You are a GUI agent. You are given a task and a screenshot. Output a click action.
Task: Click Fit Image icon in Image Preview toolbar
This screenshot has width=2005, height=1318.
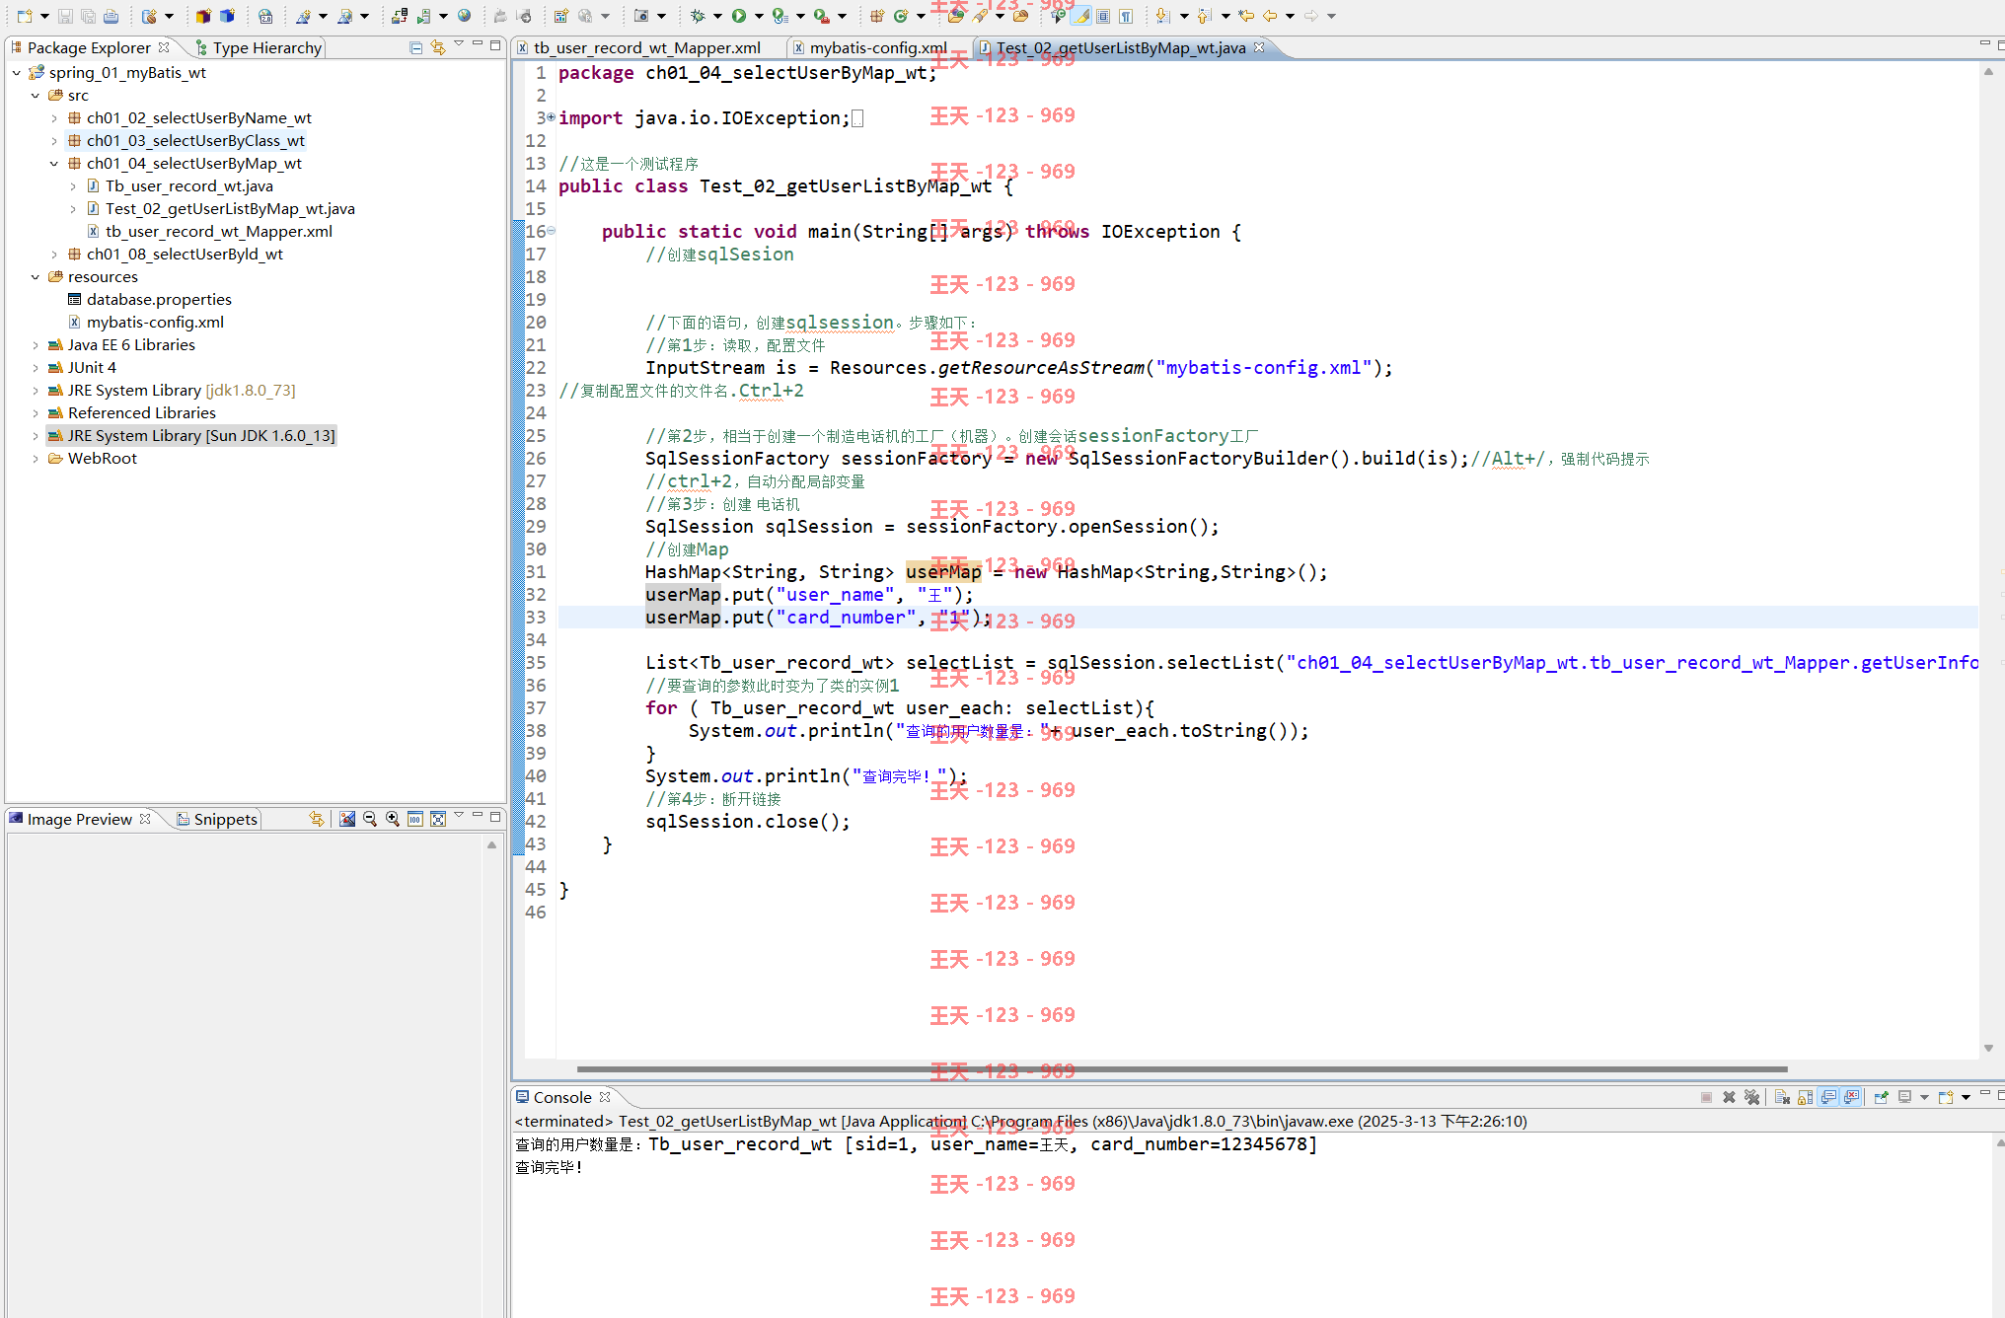tap(438, 819)
